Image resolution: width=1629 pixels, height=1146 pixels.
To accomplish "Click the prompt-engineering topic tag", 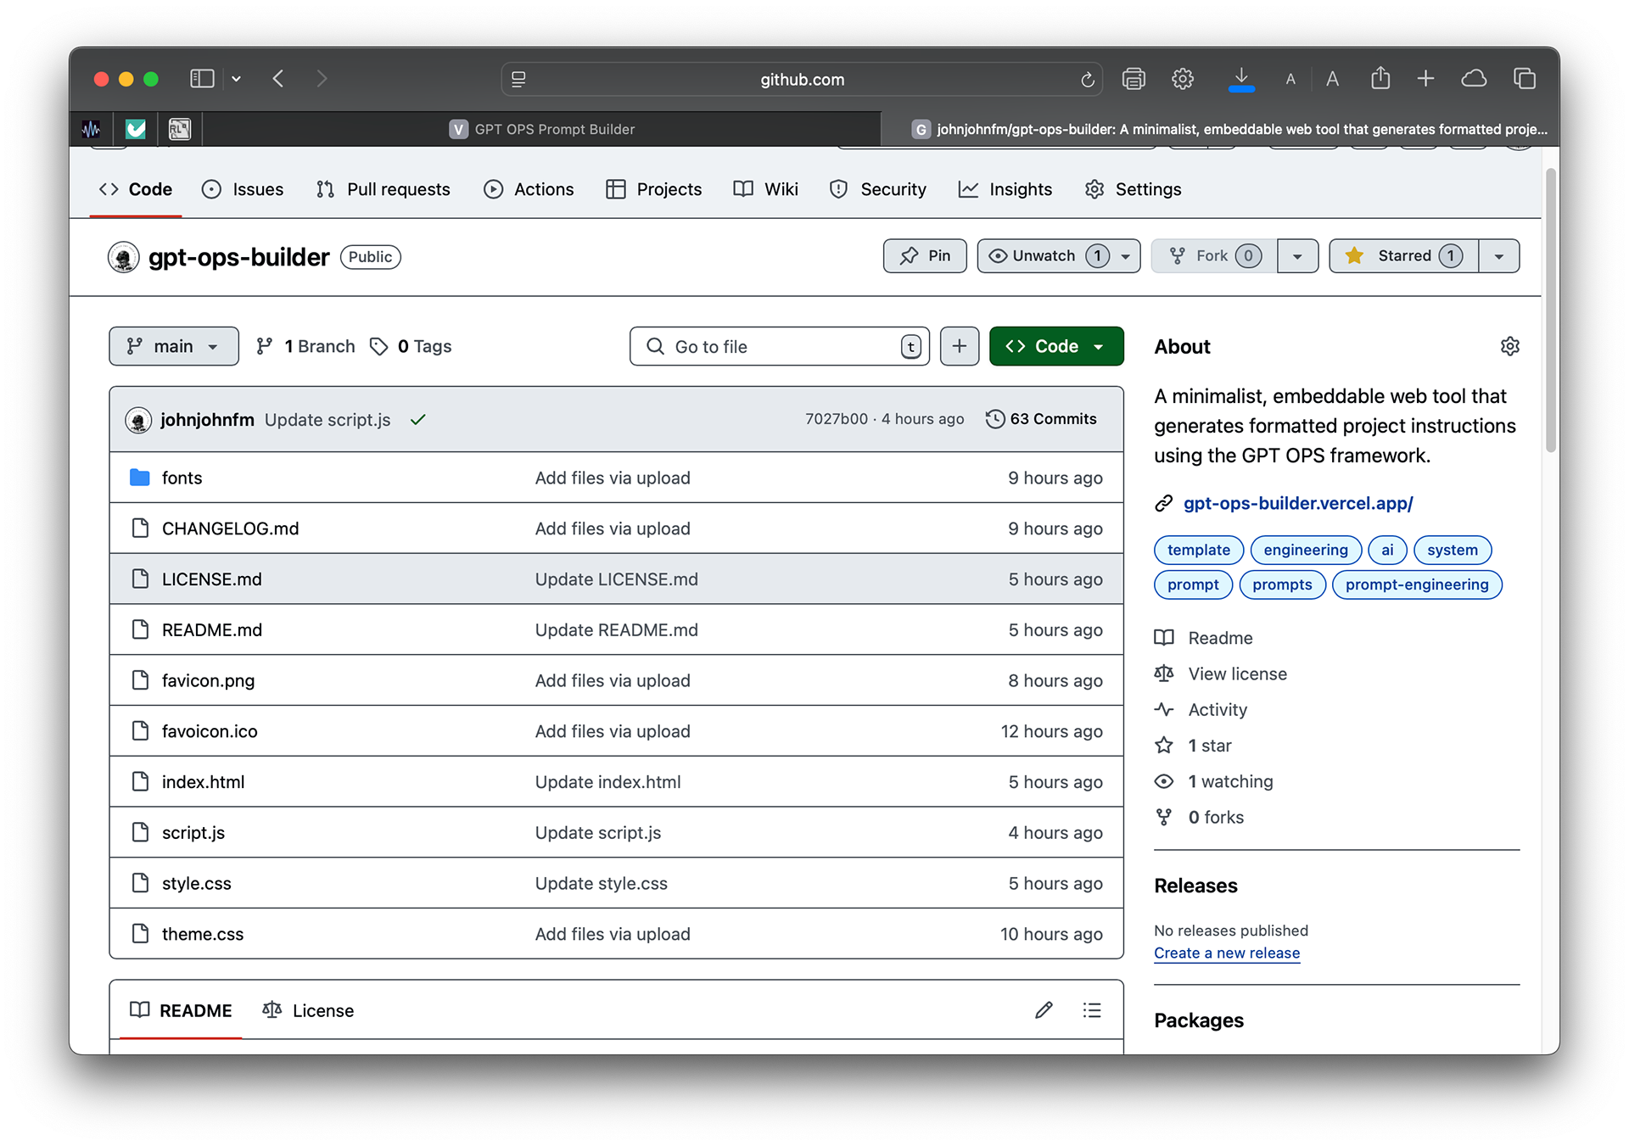I will click(x=1417, y=584).
